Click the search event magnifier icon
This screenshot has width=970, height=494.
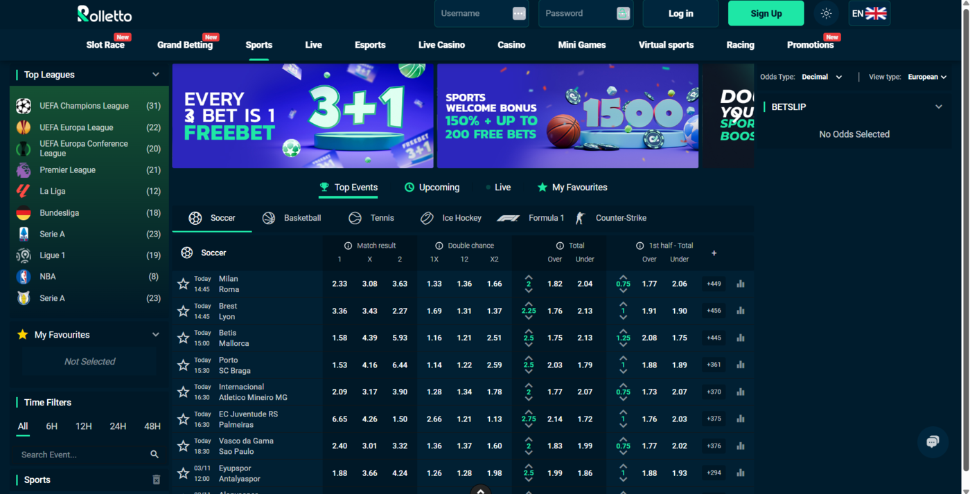pyautogui.click(x=155, y=455)
